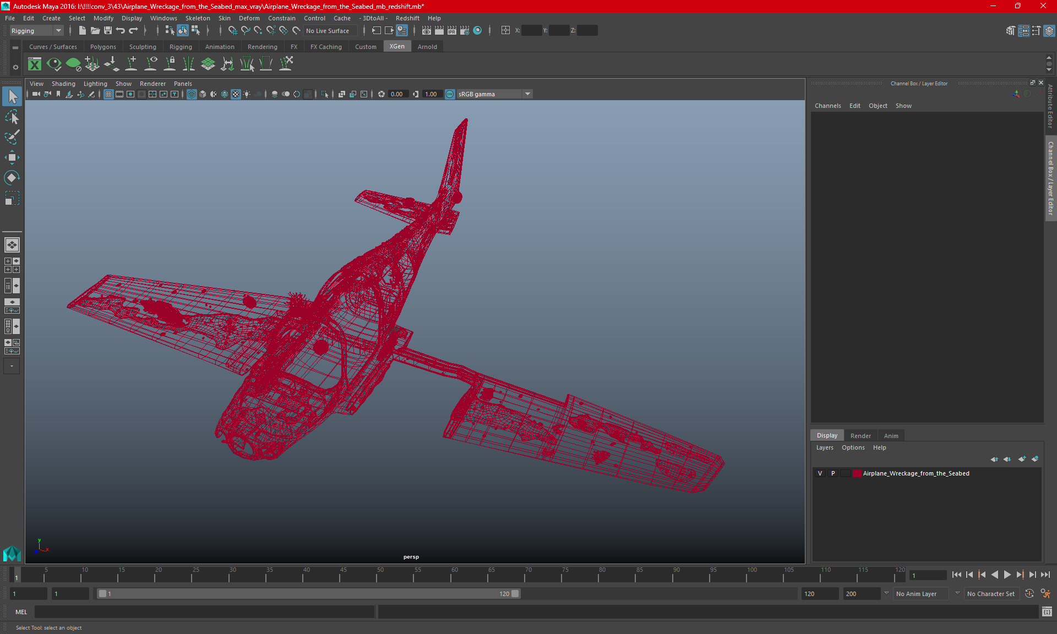
Task: Jump to the end of playback range
Action: tap(1045, 575)
